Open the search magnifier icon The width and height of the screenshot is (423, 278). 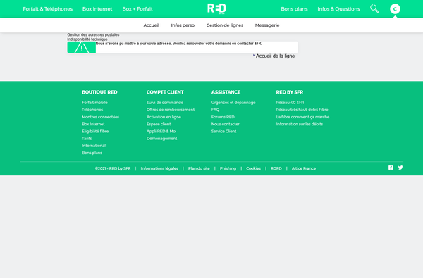(374, 9)
